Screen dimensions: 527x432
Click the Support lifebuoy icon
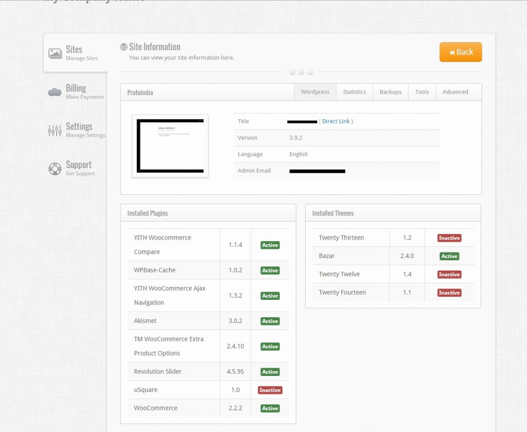55,169
